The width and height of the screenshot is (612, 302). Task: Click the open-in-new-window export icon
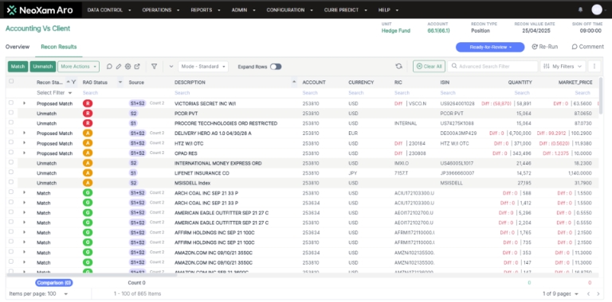137,67
